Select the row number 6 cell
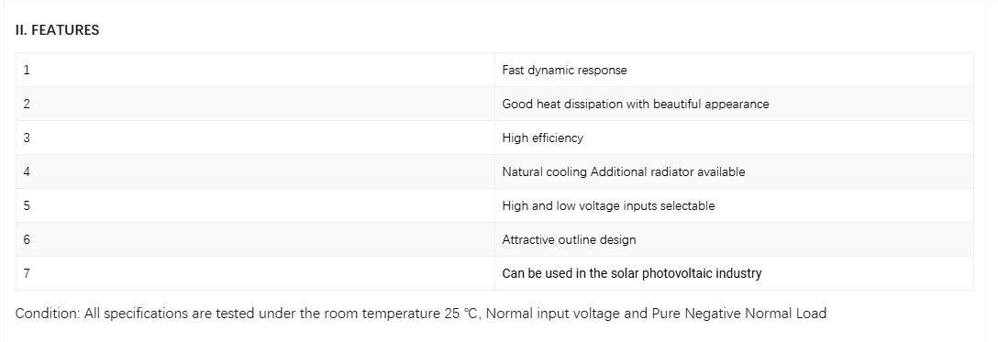 (255, 239)
